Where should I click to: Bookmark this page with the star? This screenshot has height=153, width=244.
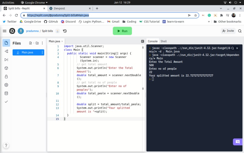click(196, 15)
